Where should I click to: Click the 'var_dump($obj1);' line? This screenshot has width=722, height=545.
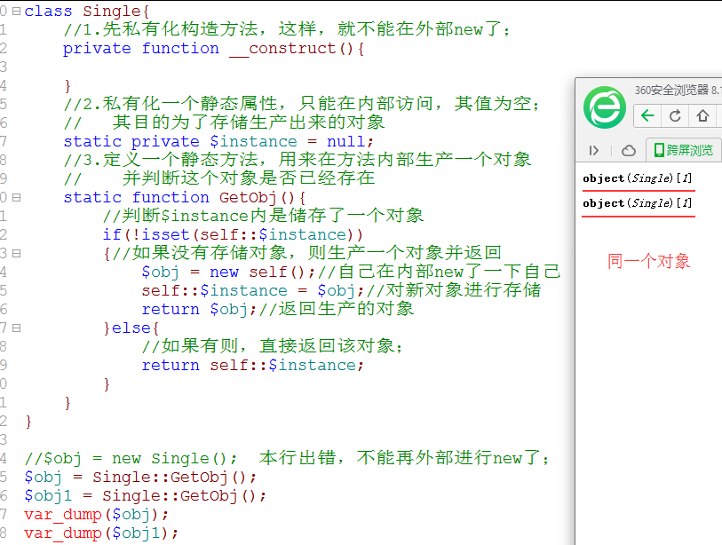coord(101,533)
